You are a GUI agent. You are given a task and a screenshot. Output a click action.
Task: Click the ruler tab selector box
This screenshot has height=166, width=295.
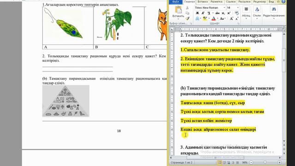tap(172, 29)
